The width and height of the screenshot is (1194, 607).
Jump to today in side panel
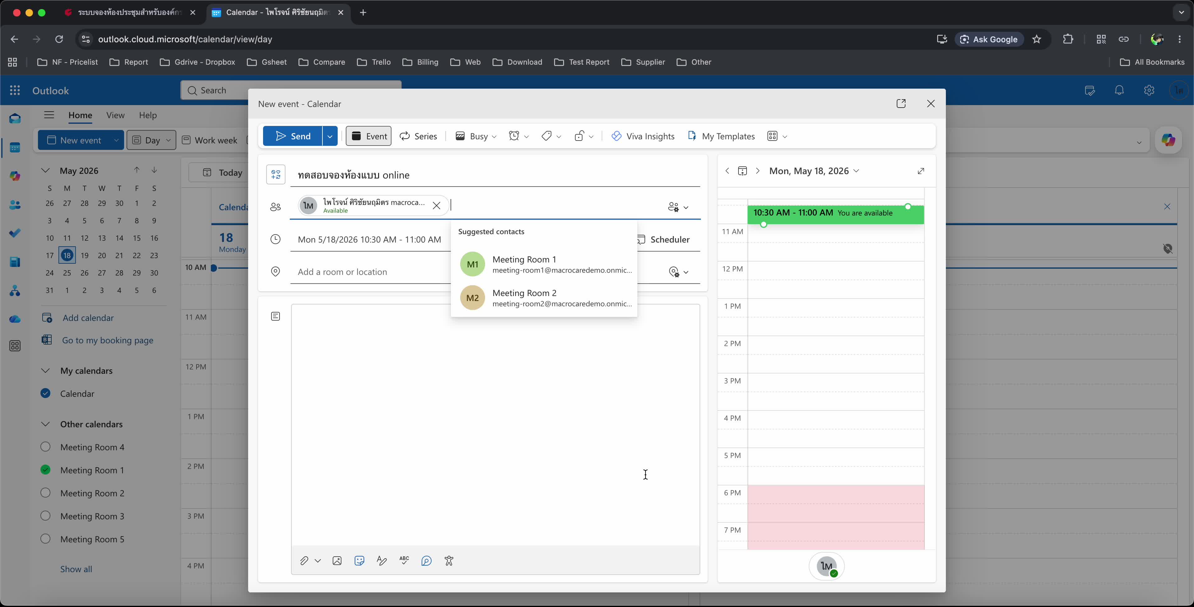point(743,171)
